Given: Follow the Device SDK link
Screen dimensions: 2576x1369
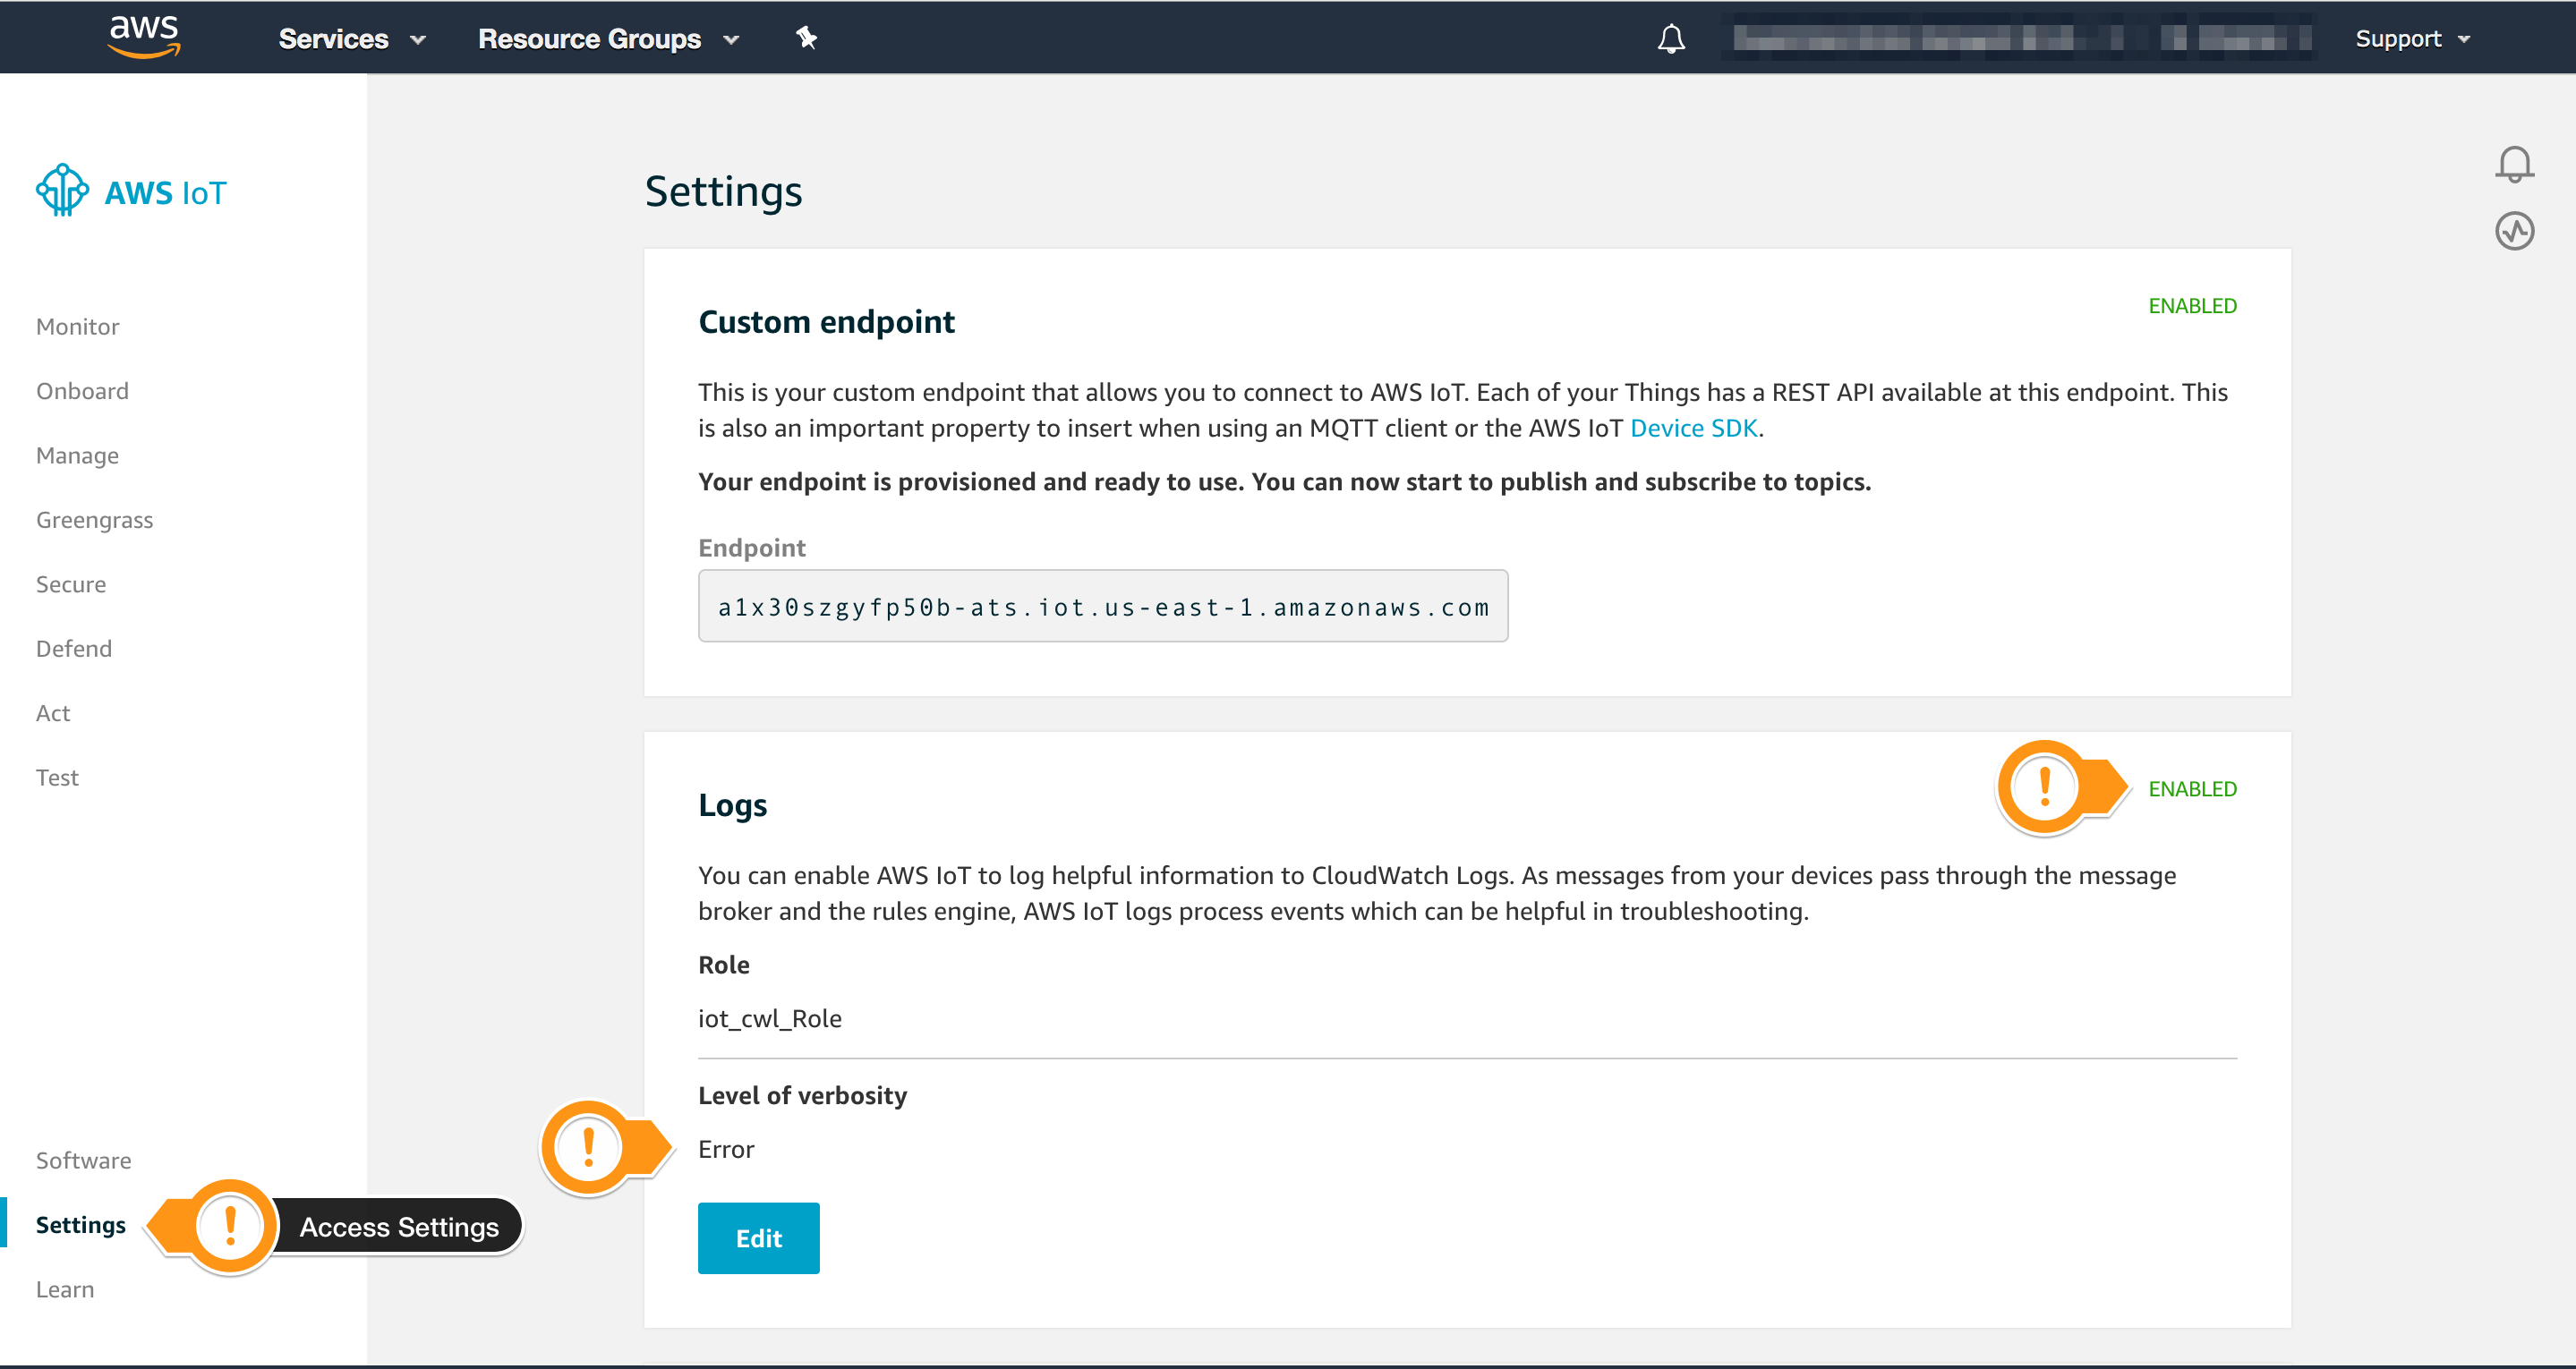Looking at the screenshot, I should [1693, 429].
